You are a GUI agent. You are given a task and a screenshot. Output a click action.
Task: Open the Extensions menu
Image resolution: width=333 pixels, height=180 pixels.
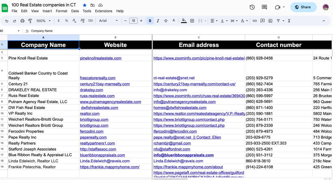[104, 11]
